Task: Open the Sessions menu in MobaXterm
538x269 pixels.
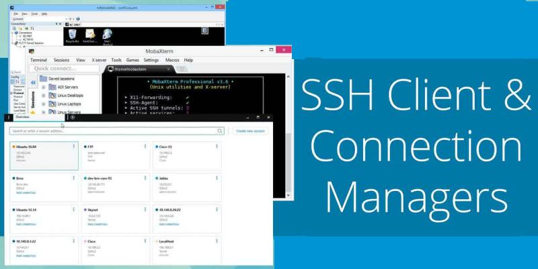Action: 61,60
